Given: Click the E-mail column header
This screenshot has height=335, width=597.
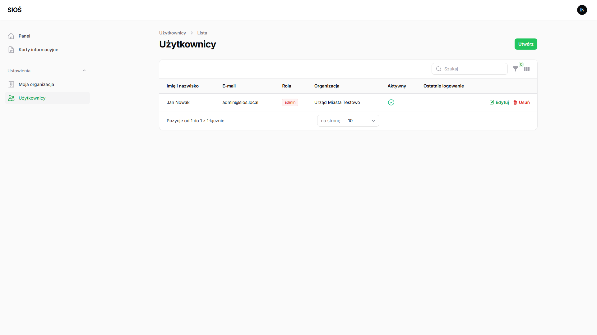Looking at the screenshot, I should (229, 86).
